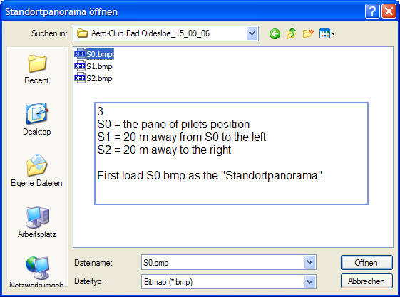Screen dimensions: 400x297
Task: Expand the Dateityp dropdown arrow
Action: click(310, 282)
